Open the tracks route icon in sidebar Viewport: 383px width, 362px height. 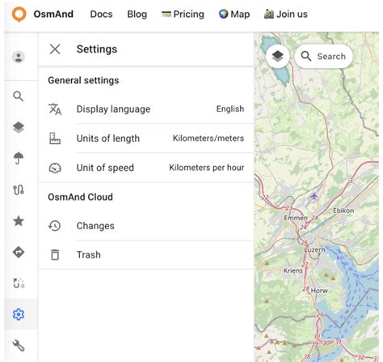point(19,190)
